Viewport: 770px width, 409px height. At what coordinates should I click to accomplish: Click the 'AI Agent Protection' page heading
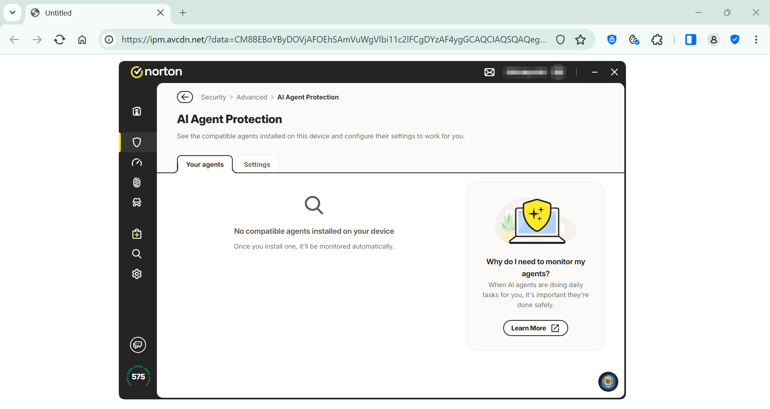(x=230, y=119)
